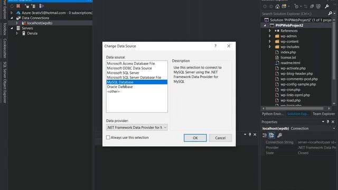The image size is (338, 190).
Task: Open the Toolbox side tab
Action: [5, 29]
